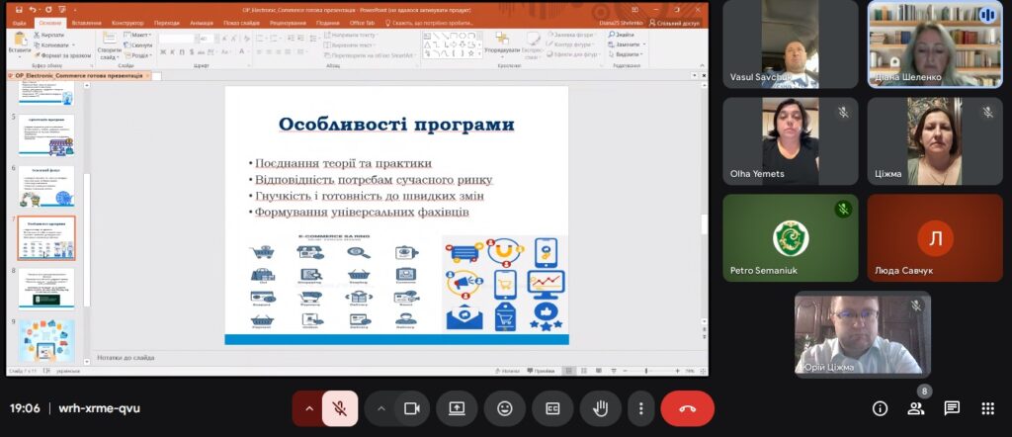Expand the camera video settings chevron
The image size is (1012, 437).
coord(380,408)
